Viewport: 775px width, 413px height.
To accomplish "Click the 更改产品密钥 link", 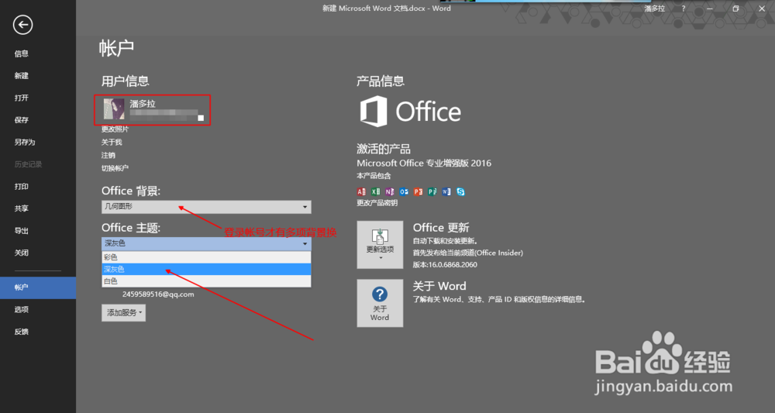I will tap(377, 203).
